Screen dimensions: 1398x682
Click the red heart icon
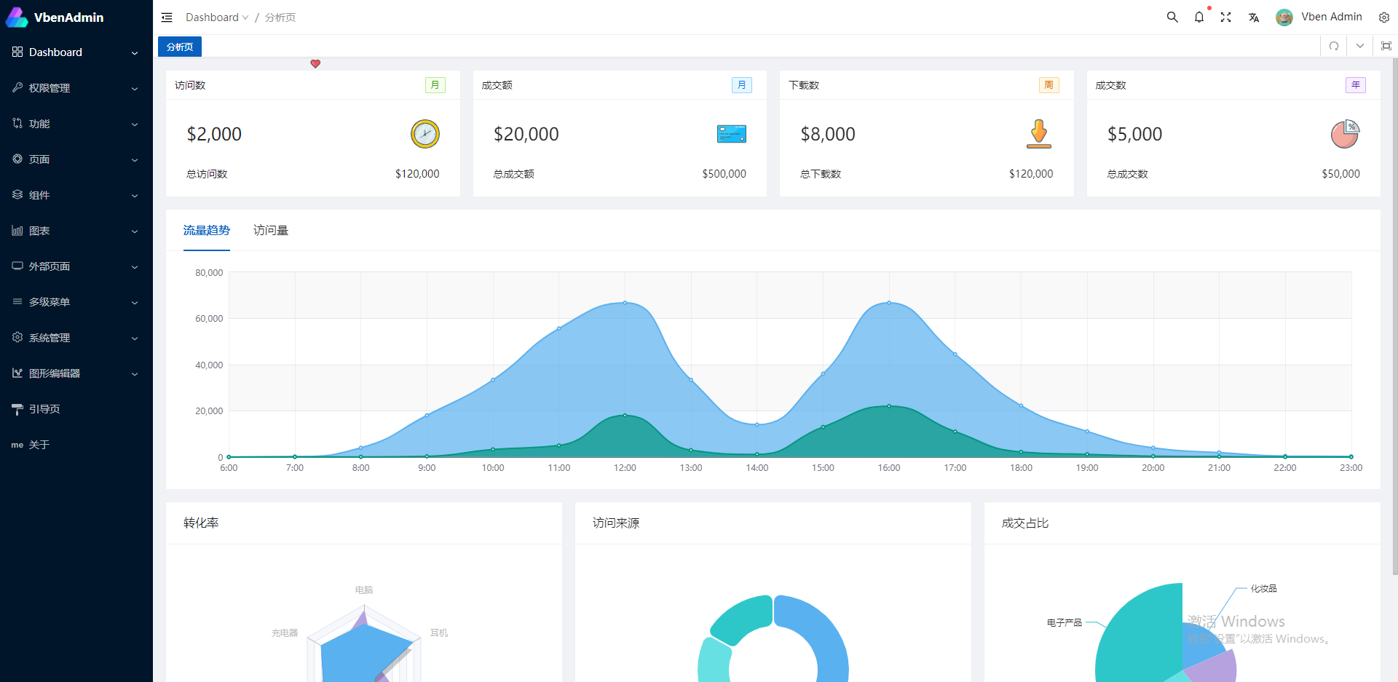(315, 64)
